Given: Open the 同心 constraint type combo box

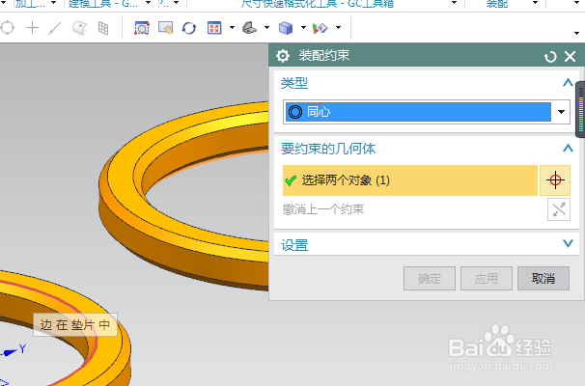Looking at the screenshot, I should [x=427, y=112].
